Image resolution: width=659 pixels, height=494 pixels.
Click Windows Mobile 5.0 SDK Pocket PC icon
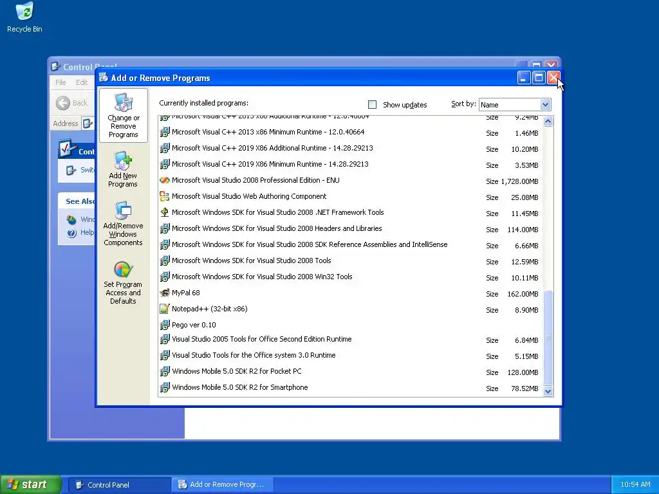pos(165,371)
